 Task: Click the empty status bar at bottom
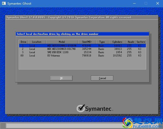[64, 126]
